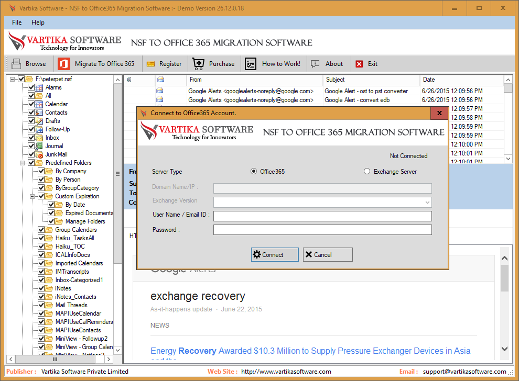Open the File menu
Image resolution: width=519 pixels, height=381 pixels.
(17, 23)
